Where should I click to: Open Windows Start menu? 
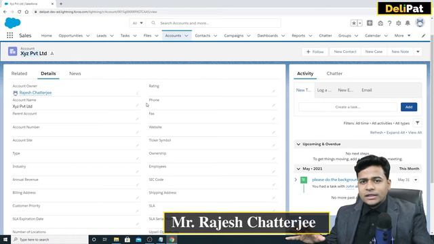point(5,239)
